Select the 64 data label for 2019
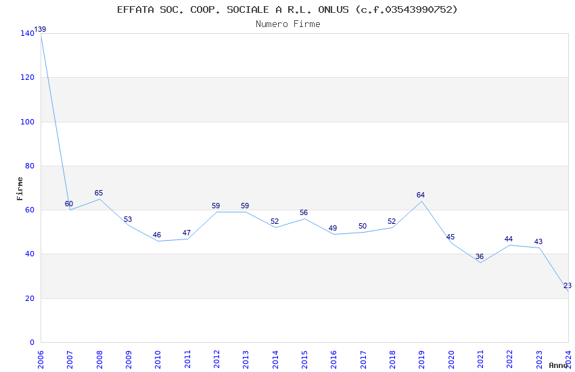575x372 pixels. 421,195
